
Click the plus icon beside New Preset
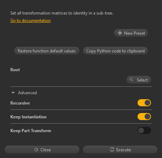120,33
